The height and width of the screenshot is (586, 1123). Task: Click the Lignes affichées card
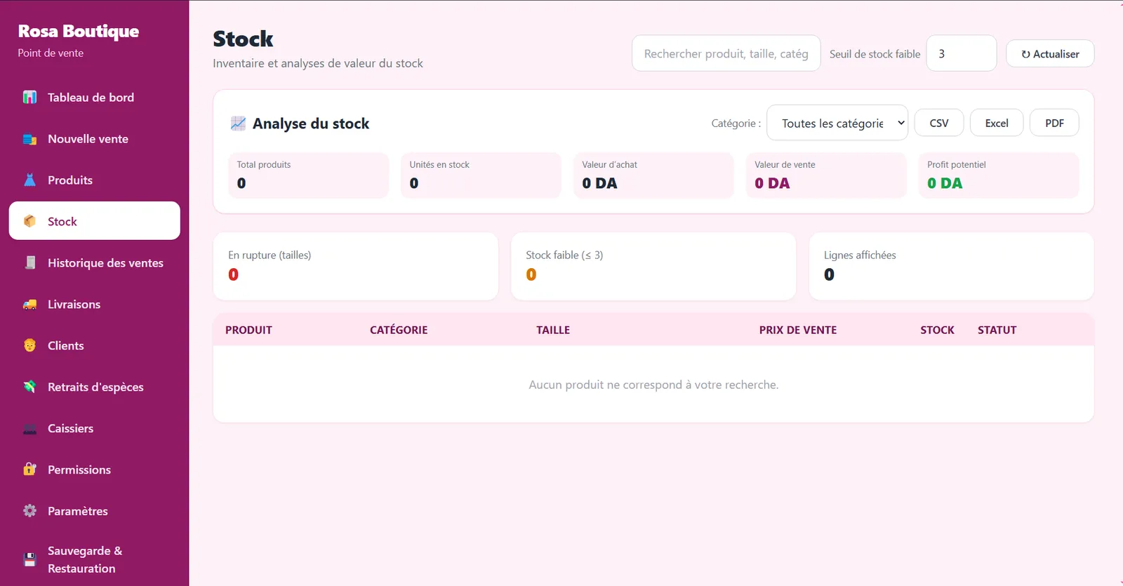point(952,267)
